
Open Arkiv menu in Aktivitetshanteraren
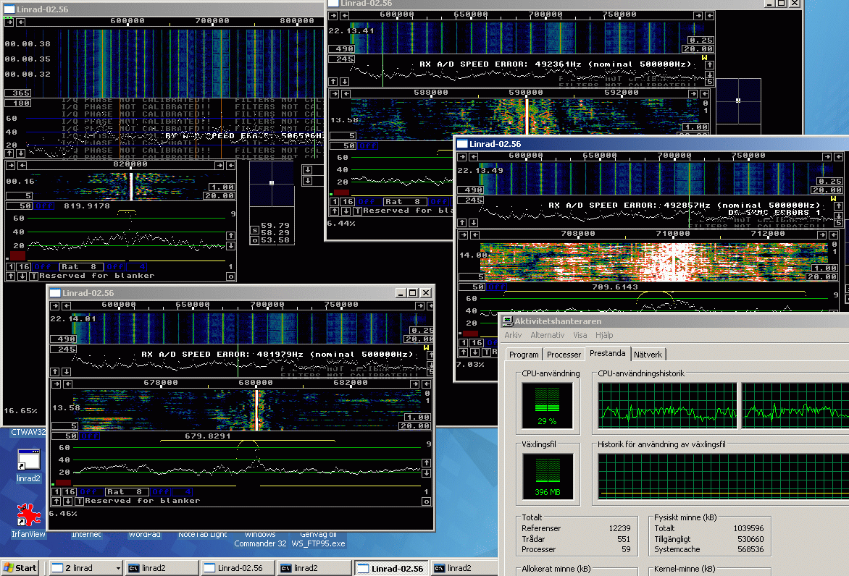513,335
